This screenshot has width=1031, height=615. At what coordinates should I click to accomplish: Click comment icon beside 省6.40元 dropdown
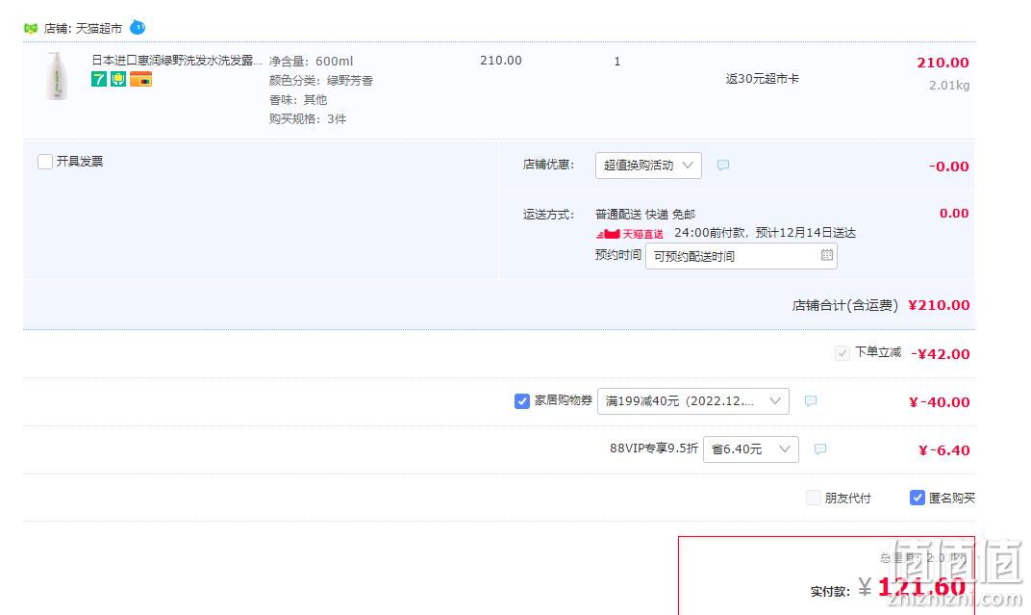(820, 448)
